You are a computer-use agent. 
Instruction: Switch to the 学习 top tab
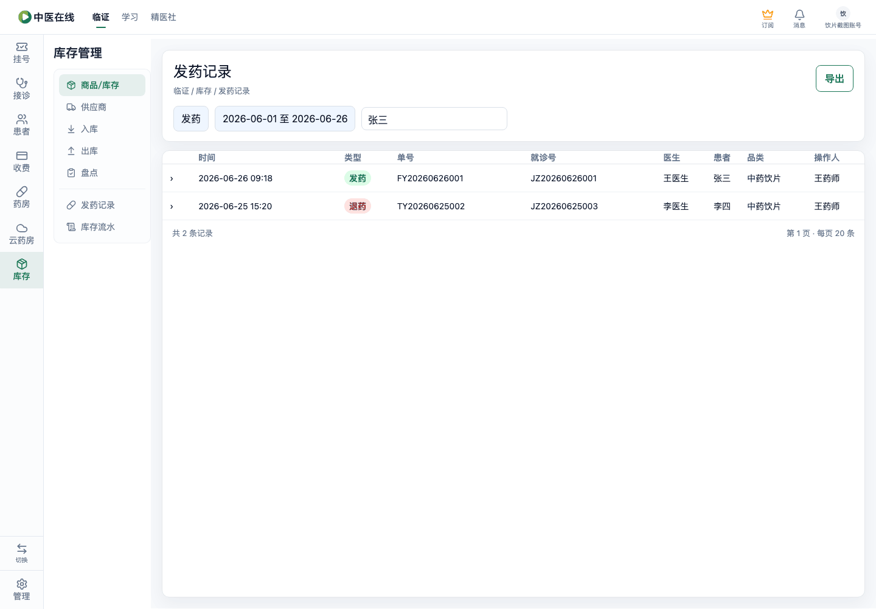point(130,17)
